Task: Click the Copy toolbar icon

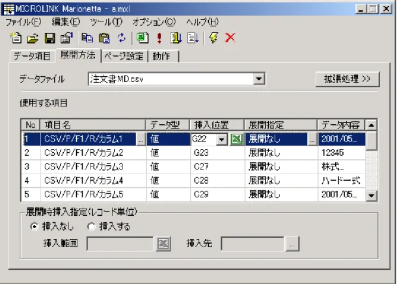Action: pyautogui.click(x=87, y=38)
